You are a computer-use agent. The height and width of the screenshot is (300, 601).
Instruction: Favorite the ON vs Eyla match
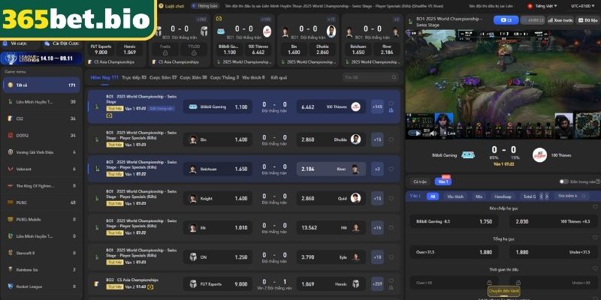(x=391, y=257)
